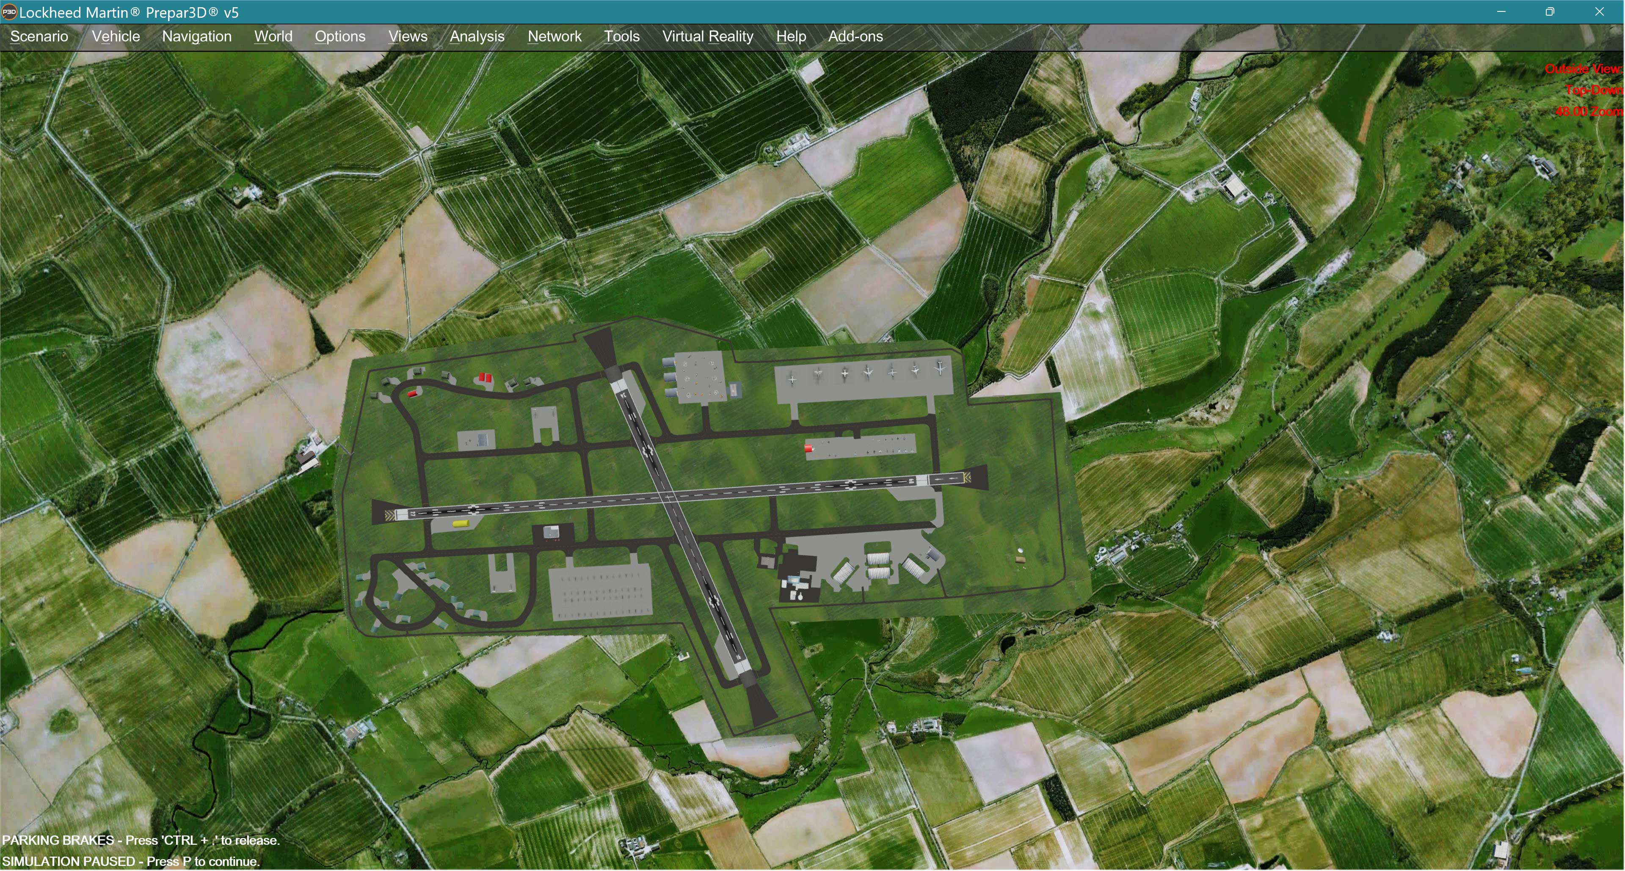
Task: Click the red Outside View Top-Down label
Action: (x=1584, y=90)
